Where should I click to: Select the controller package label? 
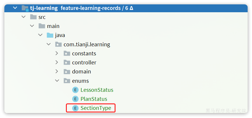[x=84, y=62]
